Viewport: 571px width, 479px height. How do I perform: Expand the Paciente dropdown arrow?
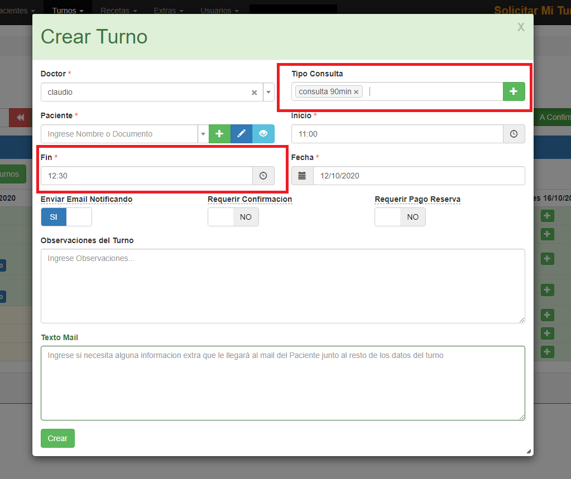click(203, 134)
